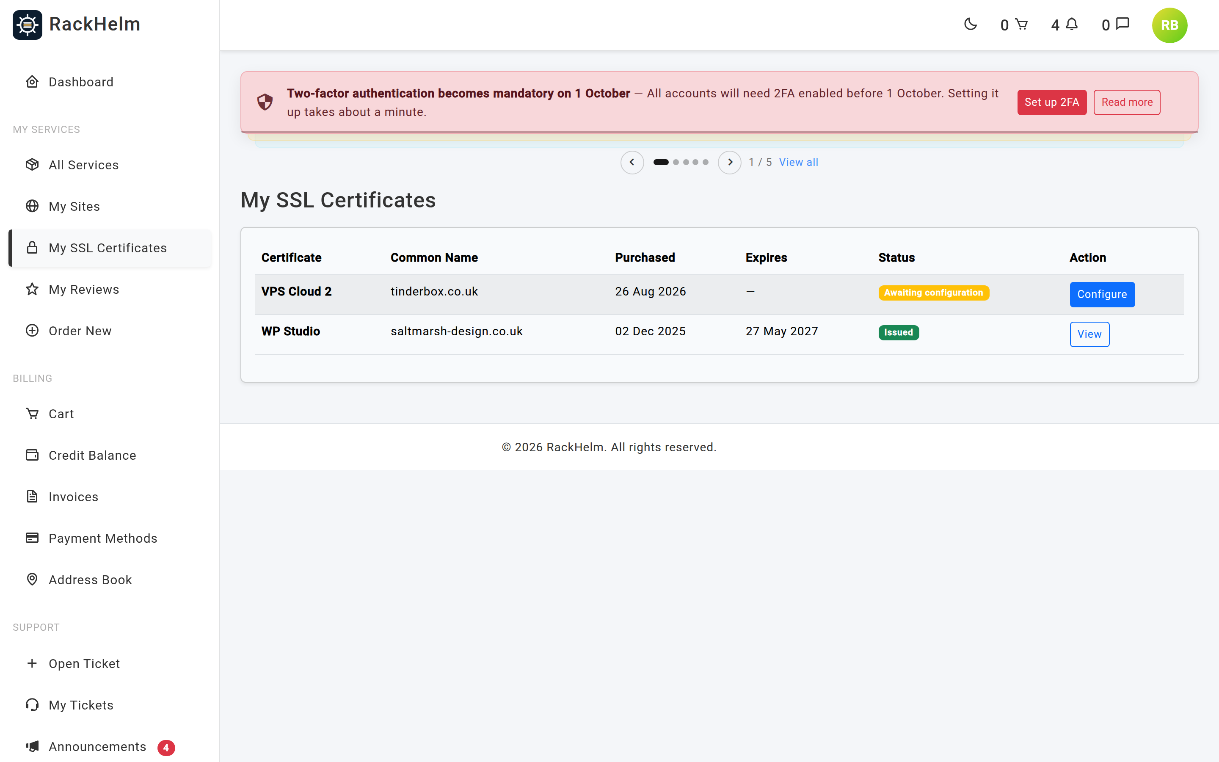Click the Status column header
1219x762 pixels.
pyautogui.click(x=896, y=257)
